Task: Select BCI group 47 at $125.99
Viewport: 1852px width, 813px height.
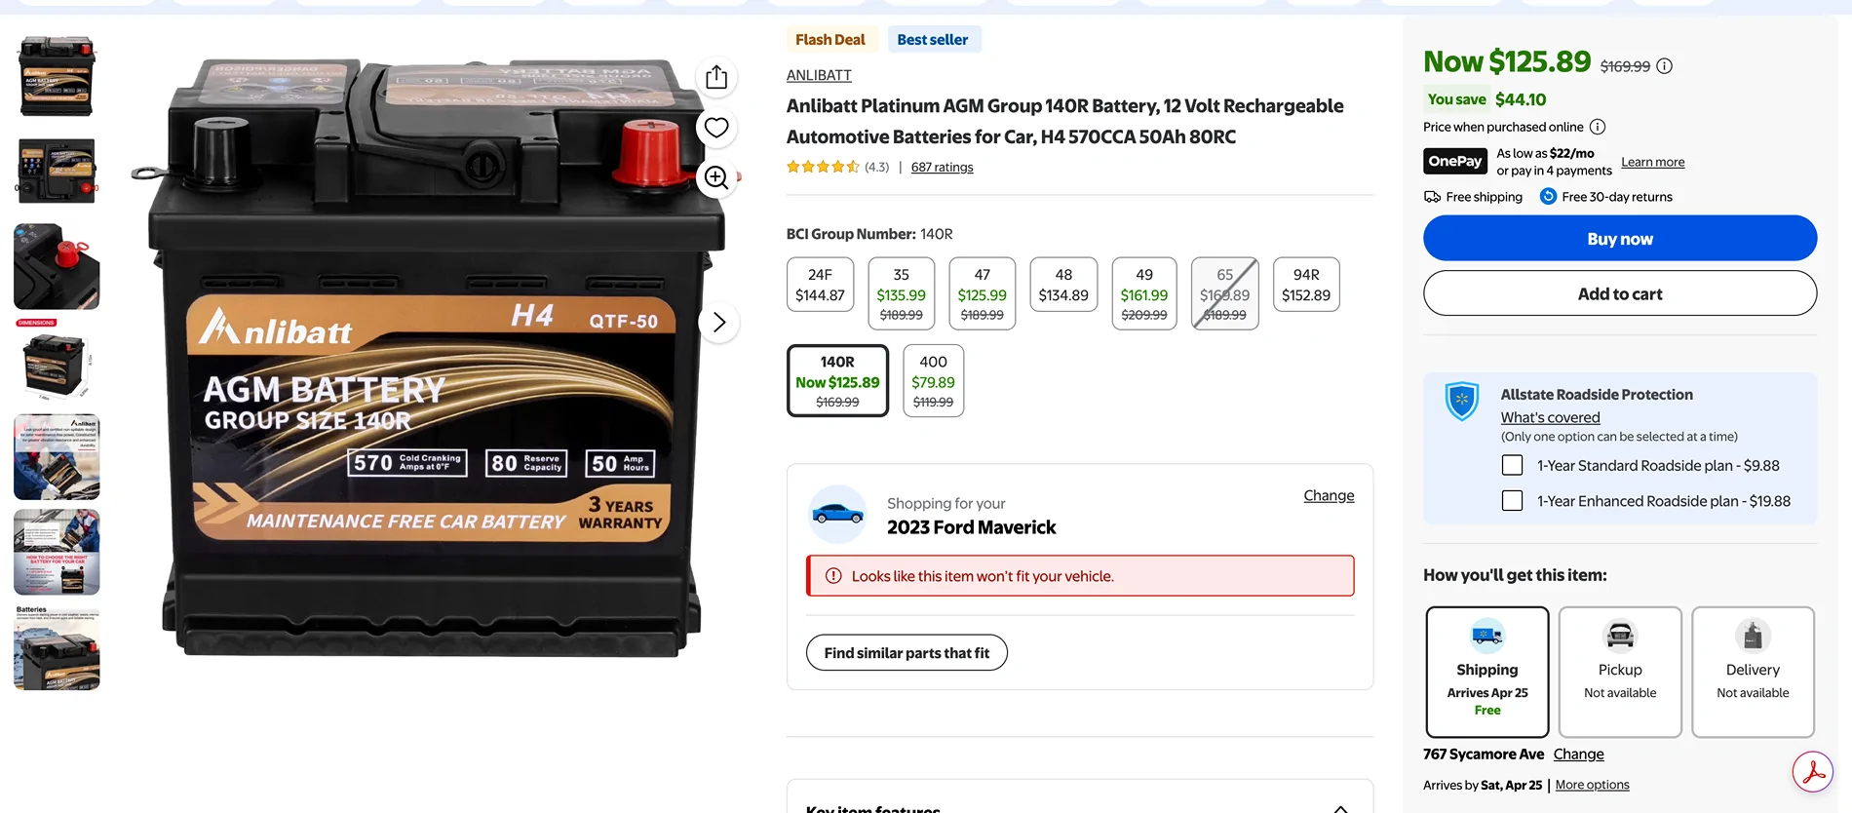Action: pos(983,293)
